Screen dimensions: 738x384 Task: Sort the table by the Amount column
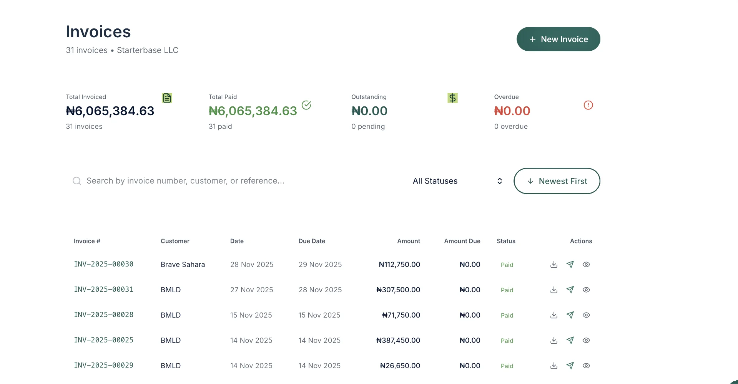(x=408, y=241)
